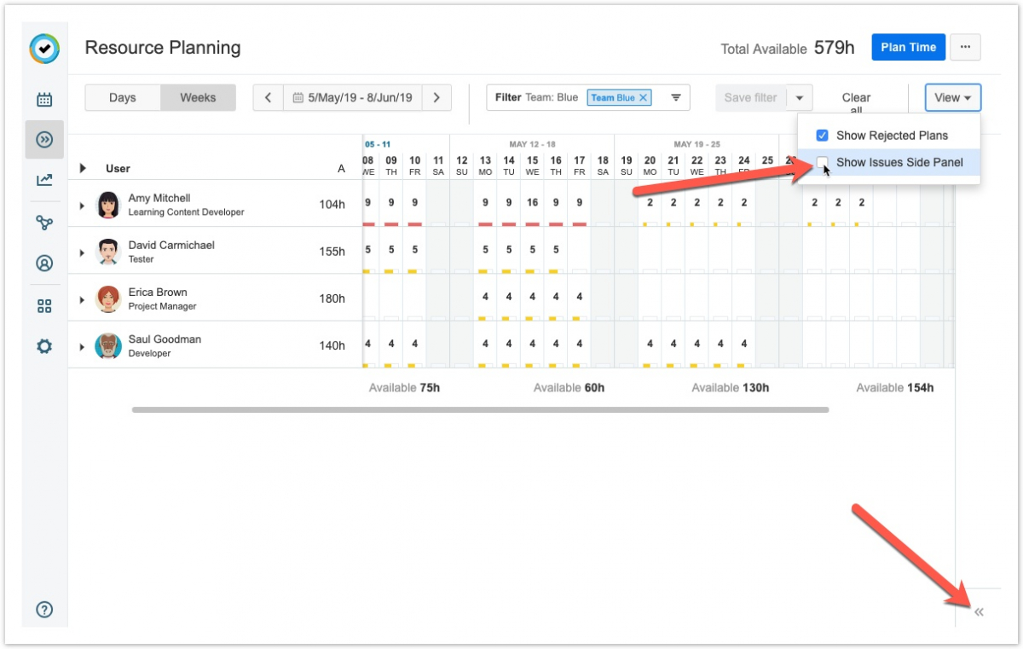Open the Settings gear icon
Viewport: 1023px width, 649px height.
44,346
